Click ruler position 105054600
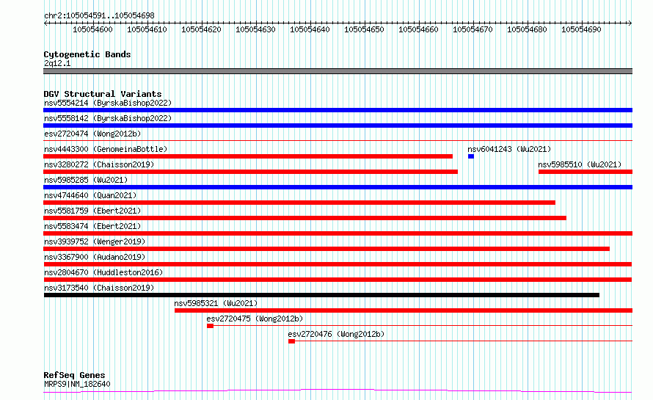The width and height of the screenshot is (653, 400). (x=92, y=29)
